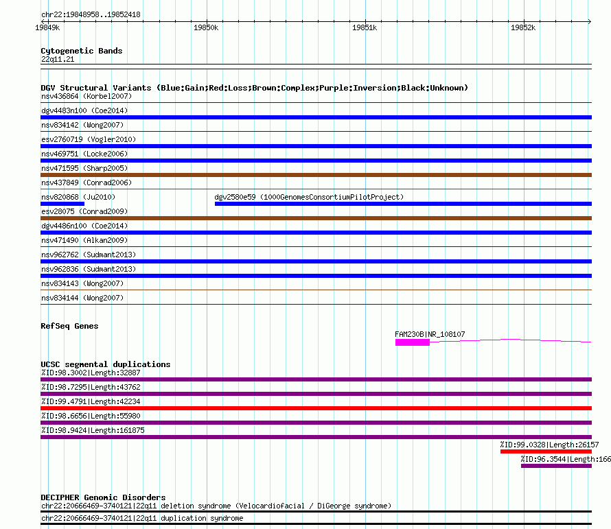Open 22q11 deletion syndrome DECIPHER entry
The image size is (611, 529).
(216, 506)
